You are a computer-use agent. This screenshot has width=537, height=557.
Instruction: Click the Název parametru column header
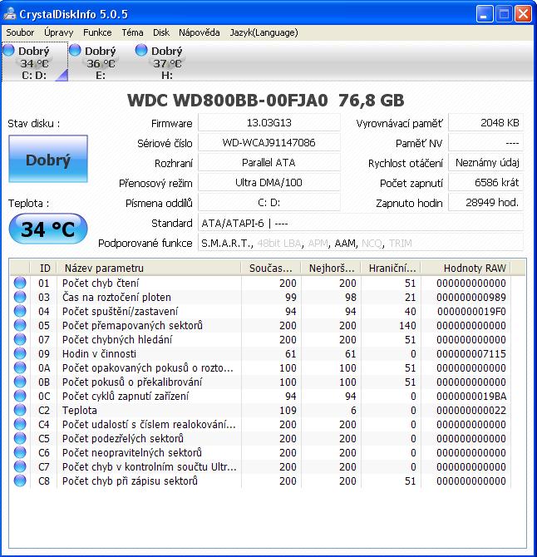149,268
